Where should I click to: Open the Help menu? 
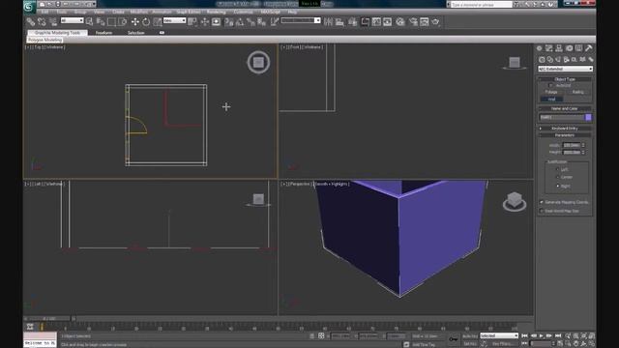point(292,12)
